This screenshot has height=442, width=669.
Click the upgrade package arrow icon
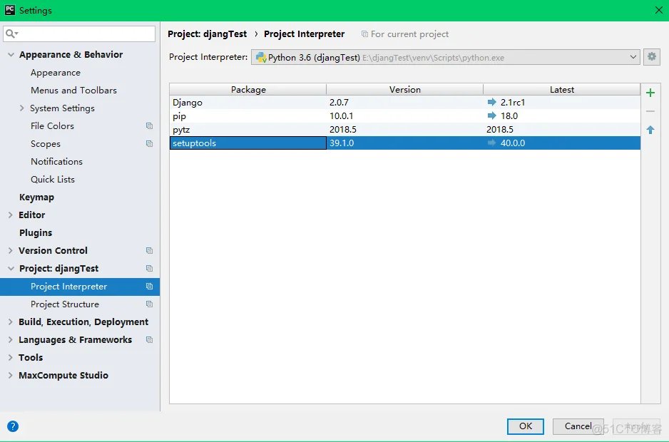(x=650, y=130)
